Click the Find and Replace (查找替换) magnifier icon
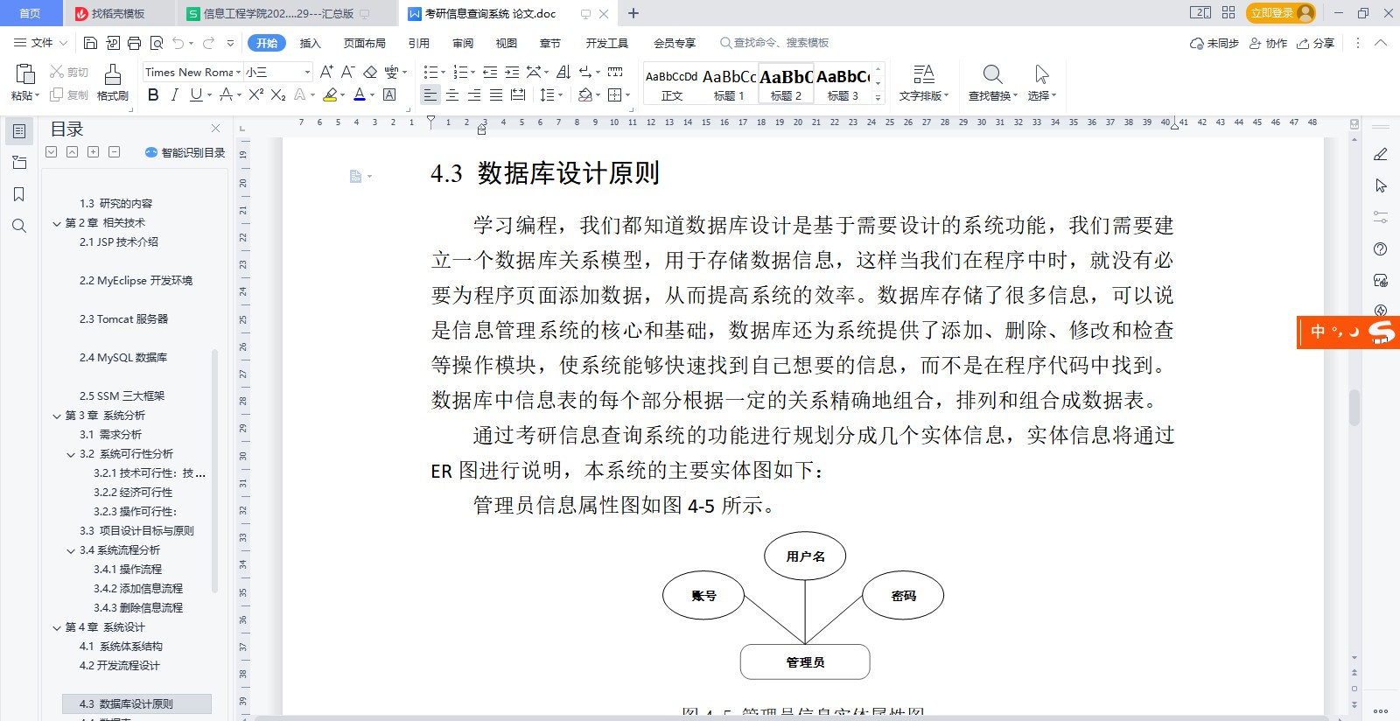Viewport: 1400px width, 721px height. [991, 74]
